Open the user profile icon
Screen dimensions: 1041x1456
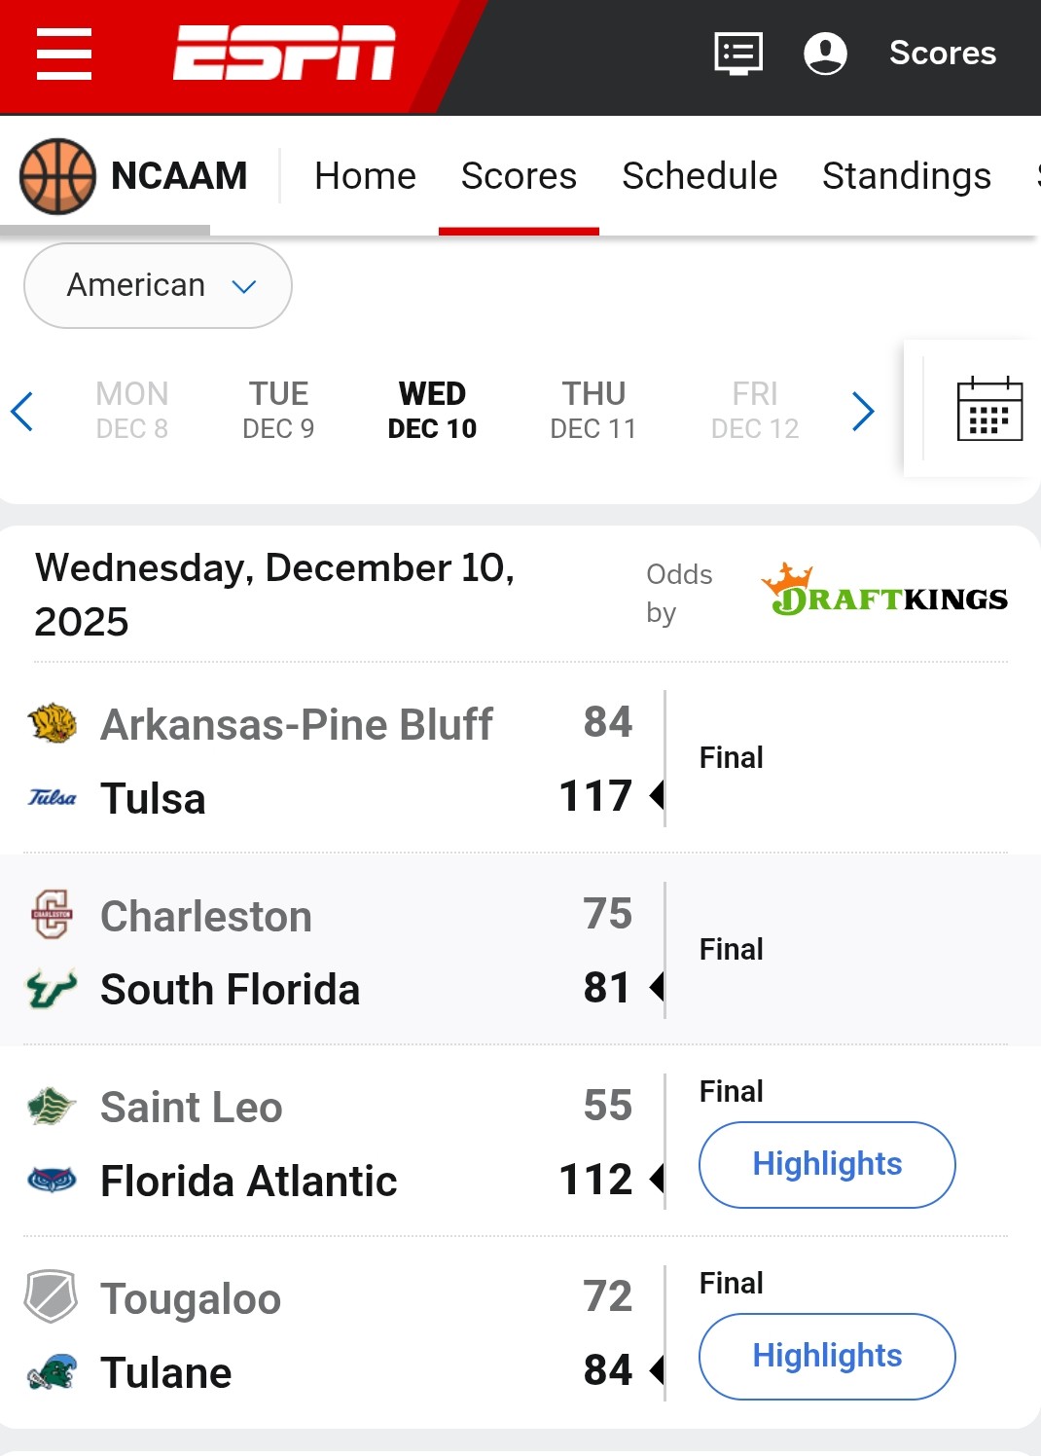(825, 53)
